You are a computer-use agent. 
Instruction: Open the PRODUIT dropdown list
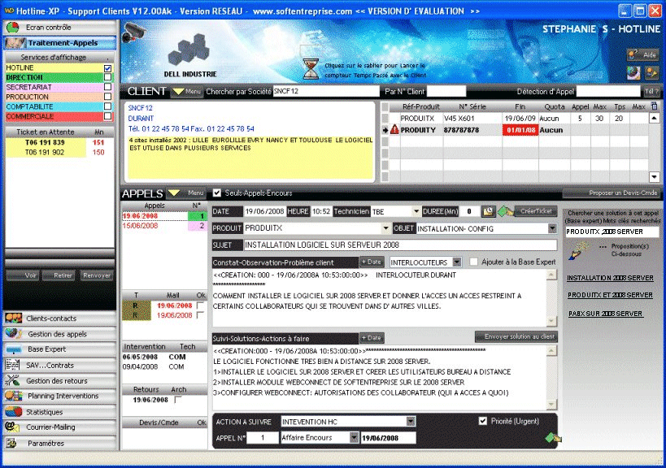(x=385, y=228)
